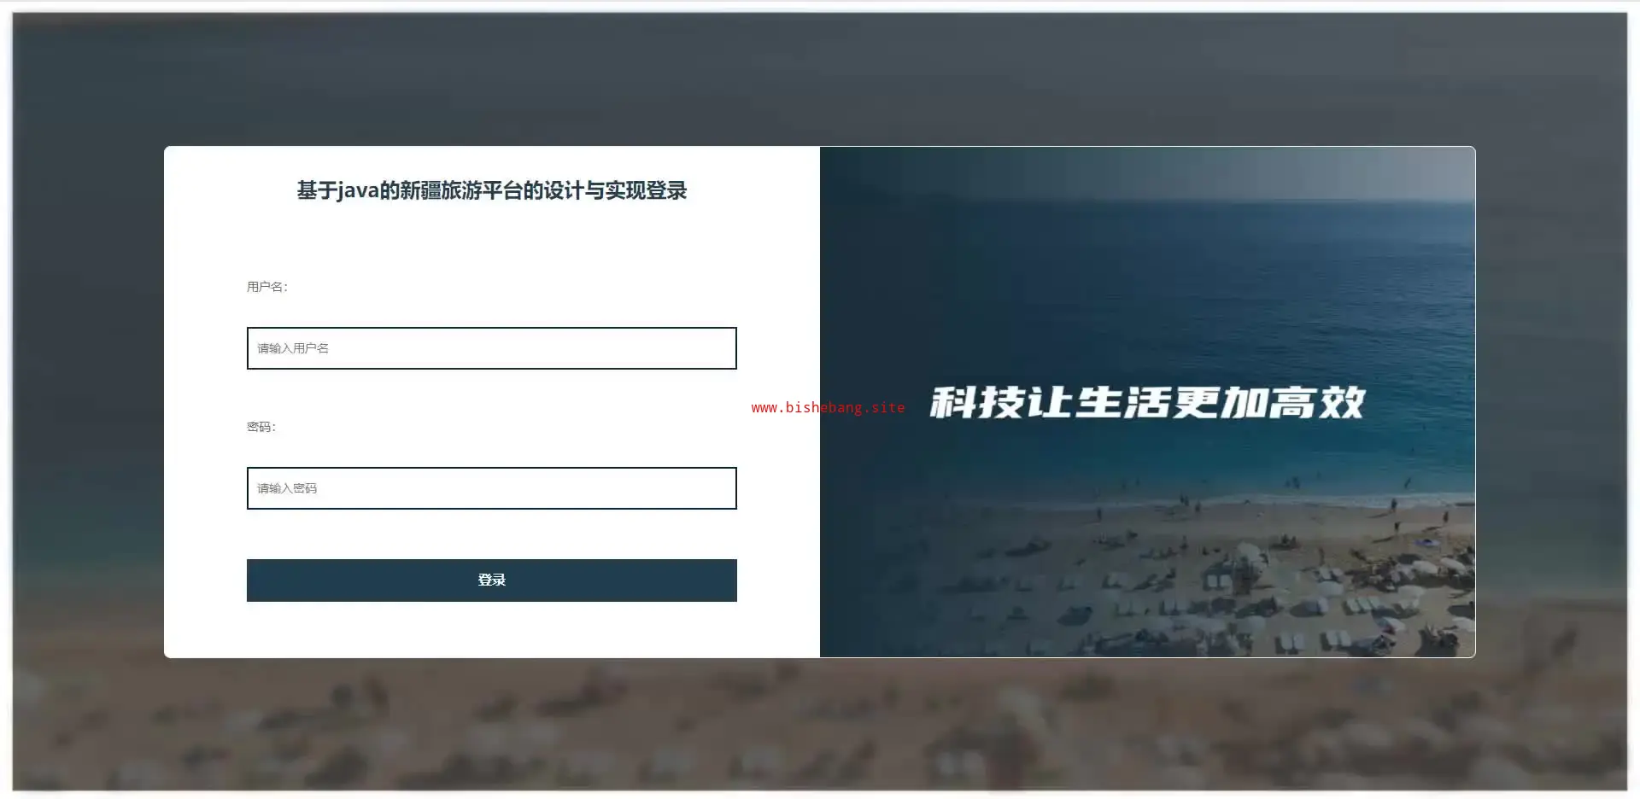Viewport: 1640px width, 799px height.
Task: Click the word java in the title
Action: pyautogui.click(x=358, y=191)
